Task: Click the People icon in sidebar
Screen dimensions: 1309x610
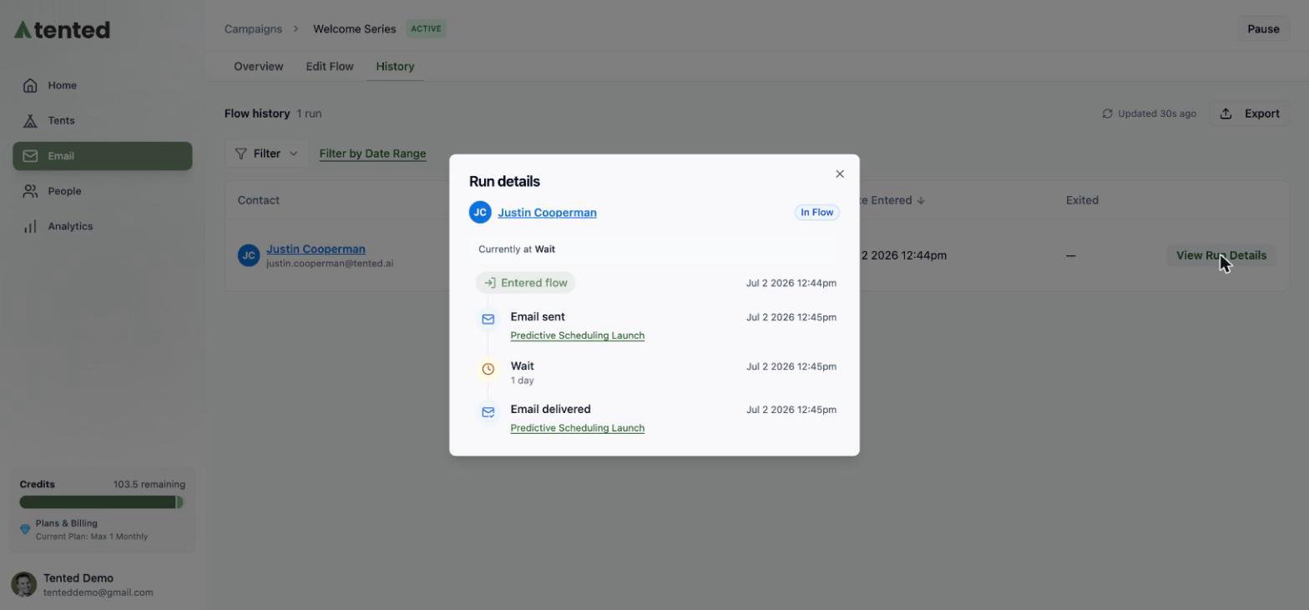Action: [x=30, y=191]
